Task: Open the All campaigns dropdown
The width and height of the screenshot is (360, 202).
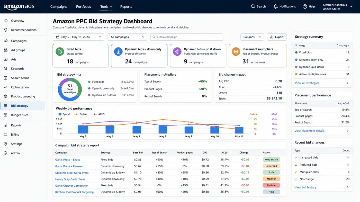Action: pos(127,37)
